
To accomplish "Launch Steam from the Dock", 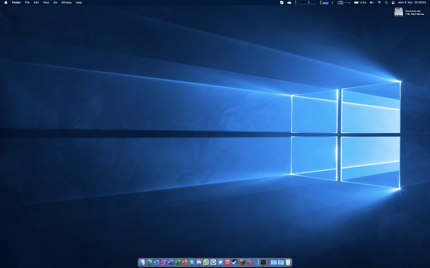I will (235, 262).
